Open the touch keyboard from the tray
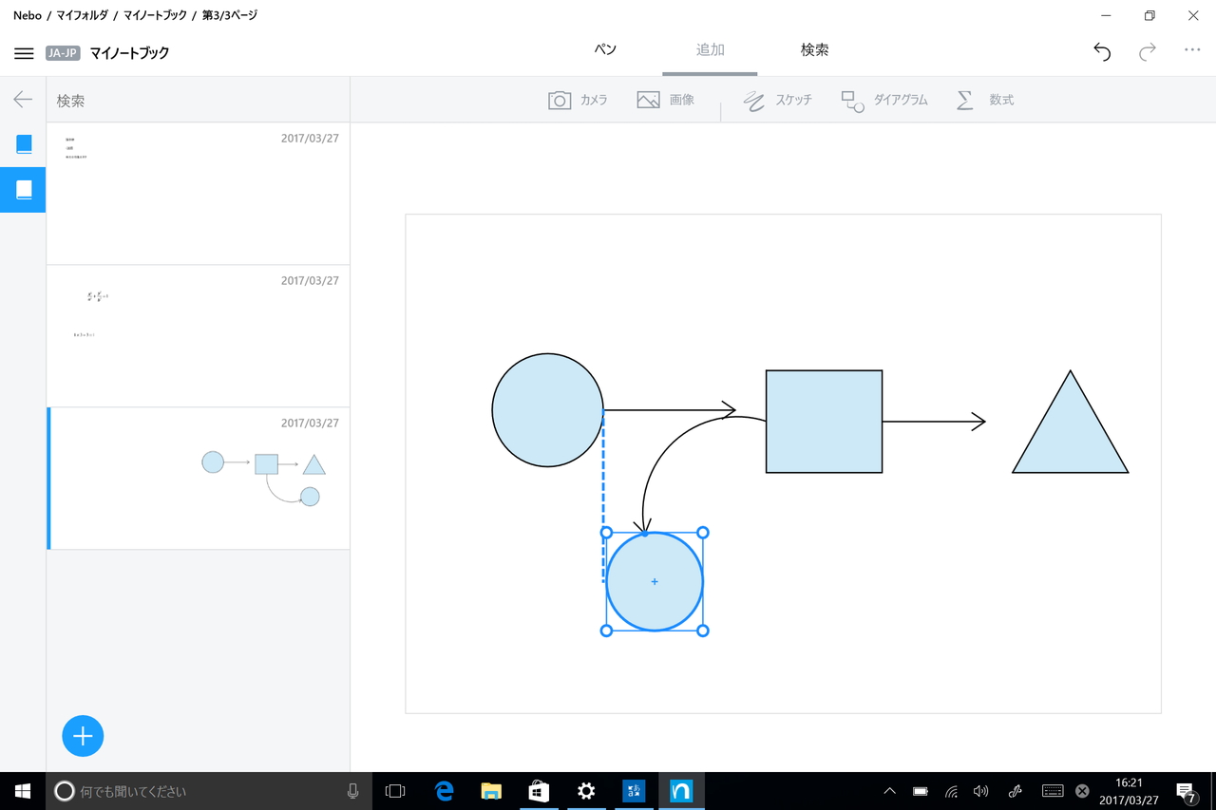1216x810 pixels. [x=1051, y=790]
